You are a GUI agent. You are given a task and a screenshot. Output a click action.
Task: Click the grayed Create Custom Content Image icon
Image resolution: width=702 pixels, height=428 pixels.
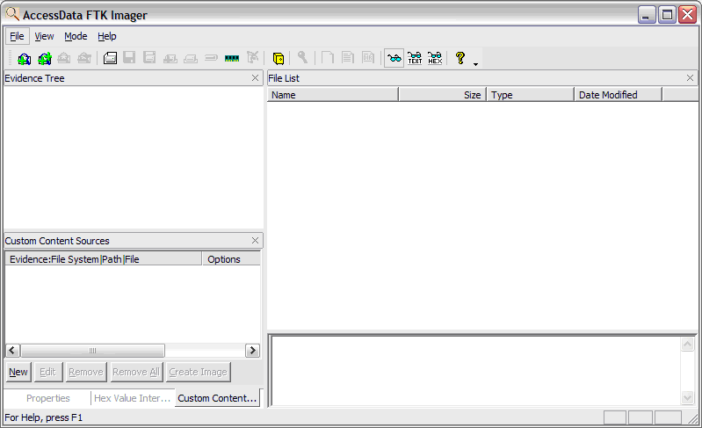191,58
